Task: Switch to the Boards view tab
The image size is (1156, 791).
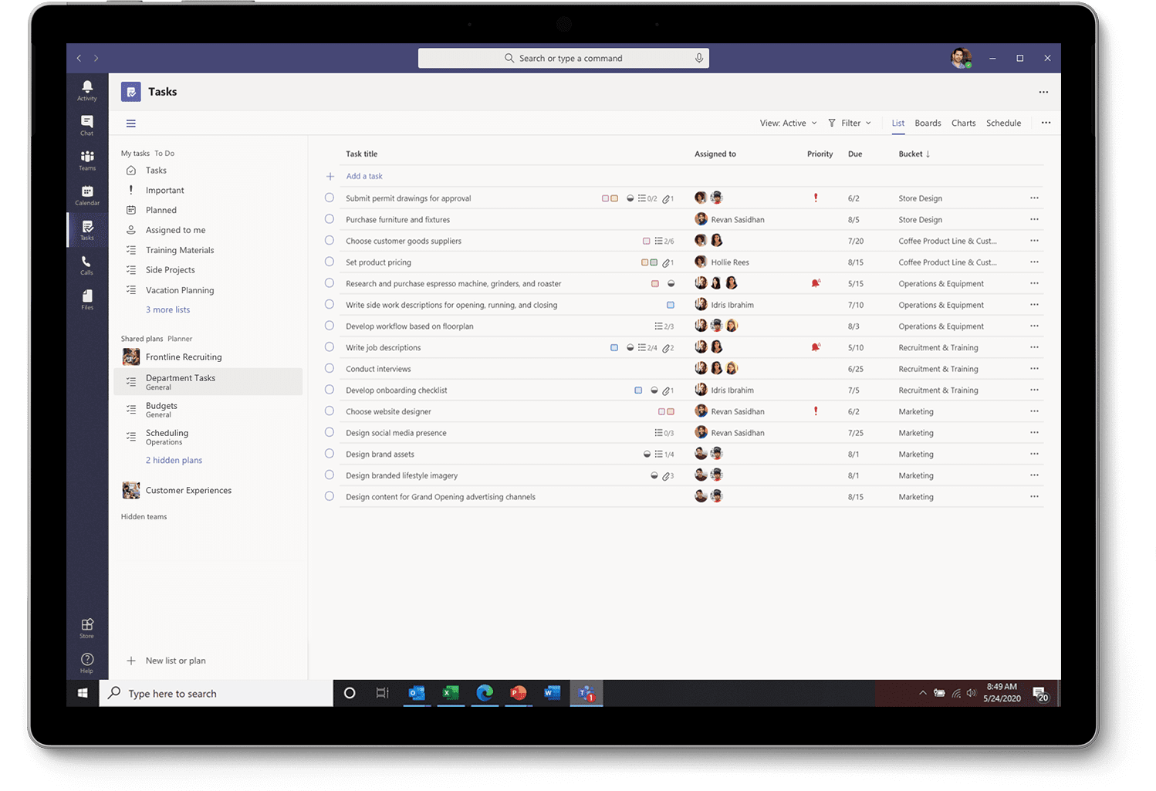Action: coord(928,123)
